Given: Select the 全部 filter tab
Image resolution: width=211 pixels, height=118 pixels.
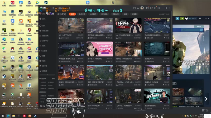Looking at the screenshot, I should pos(72,14).
